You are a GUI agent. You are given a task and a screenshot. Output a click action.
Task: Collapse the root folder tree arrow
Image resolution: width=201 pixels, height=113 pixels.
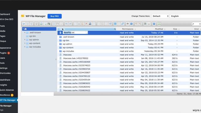23,29
